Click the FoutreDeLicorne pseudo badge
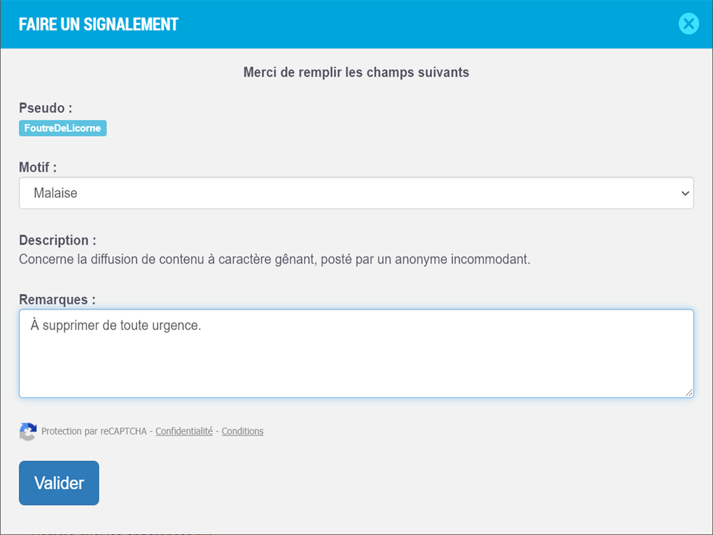The height and width of the screenshot is (535, 713). click(63, 128)
